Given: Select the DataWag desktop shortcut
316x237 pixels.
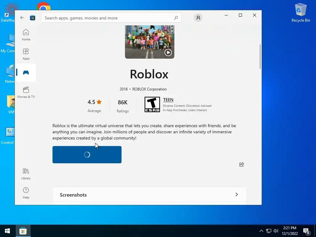Looking at the screenshot, I should (x=8, y=12).
